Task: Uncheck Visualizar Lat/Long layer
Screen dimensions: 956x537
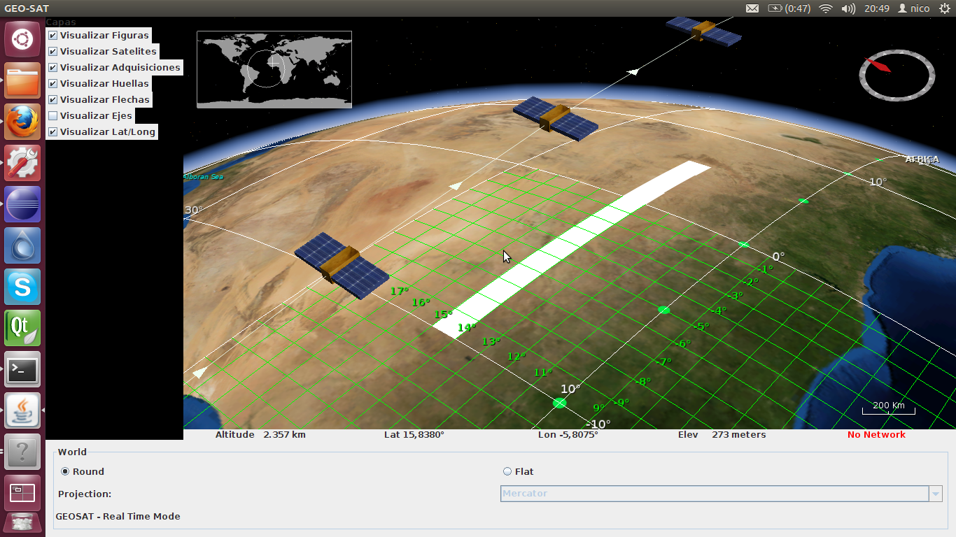Action: click(x=52, y=132)
